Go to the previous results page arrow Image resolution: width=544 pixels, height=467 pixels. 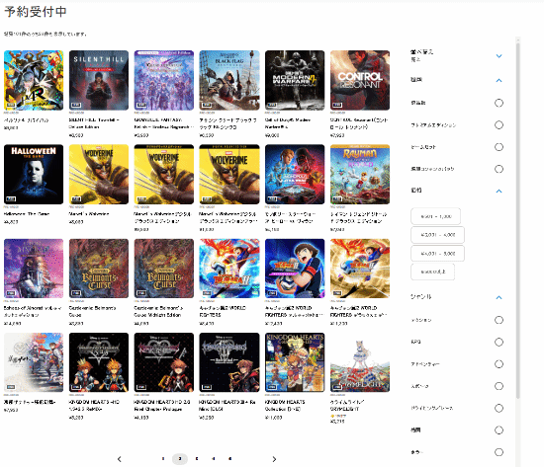point(120,459)
